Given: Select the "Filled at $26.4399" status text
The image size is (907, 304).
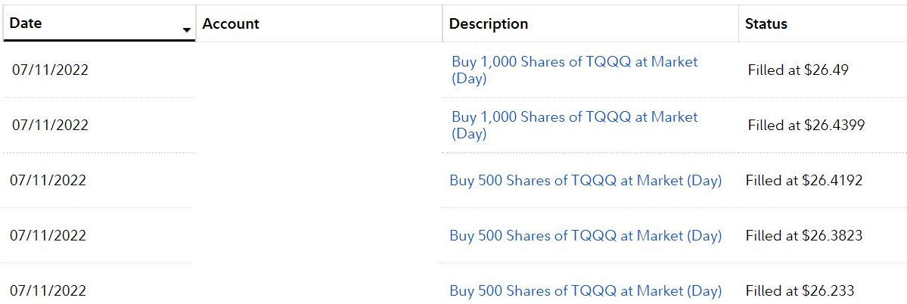Looking at the screenshot, I should 806,126.
